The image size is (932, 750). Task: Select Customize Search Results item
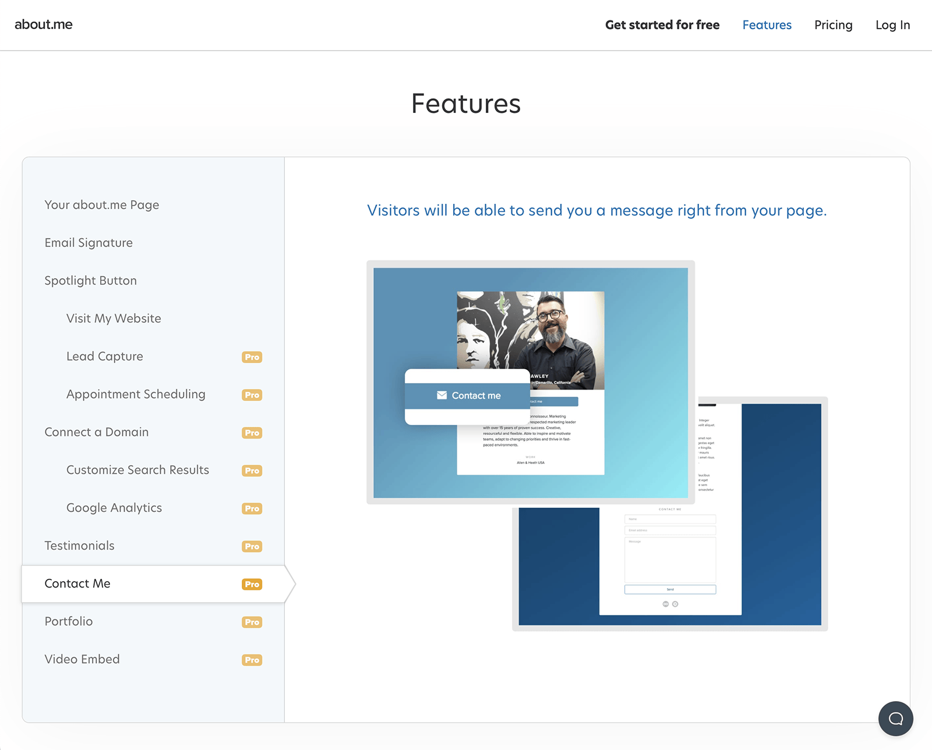pos(137,470)
